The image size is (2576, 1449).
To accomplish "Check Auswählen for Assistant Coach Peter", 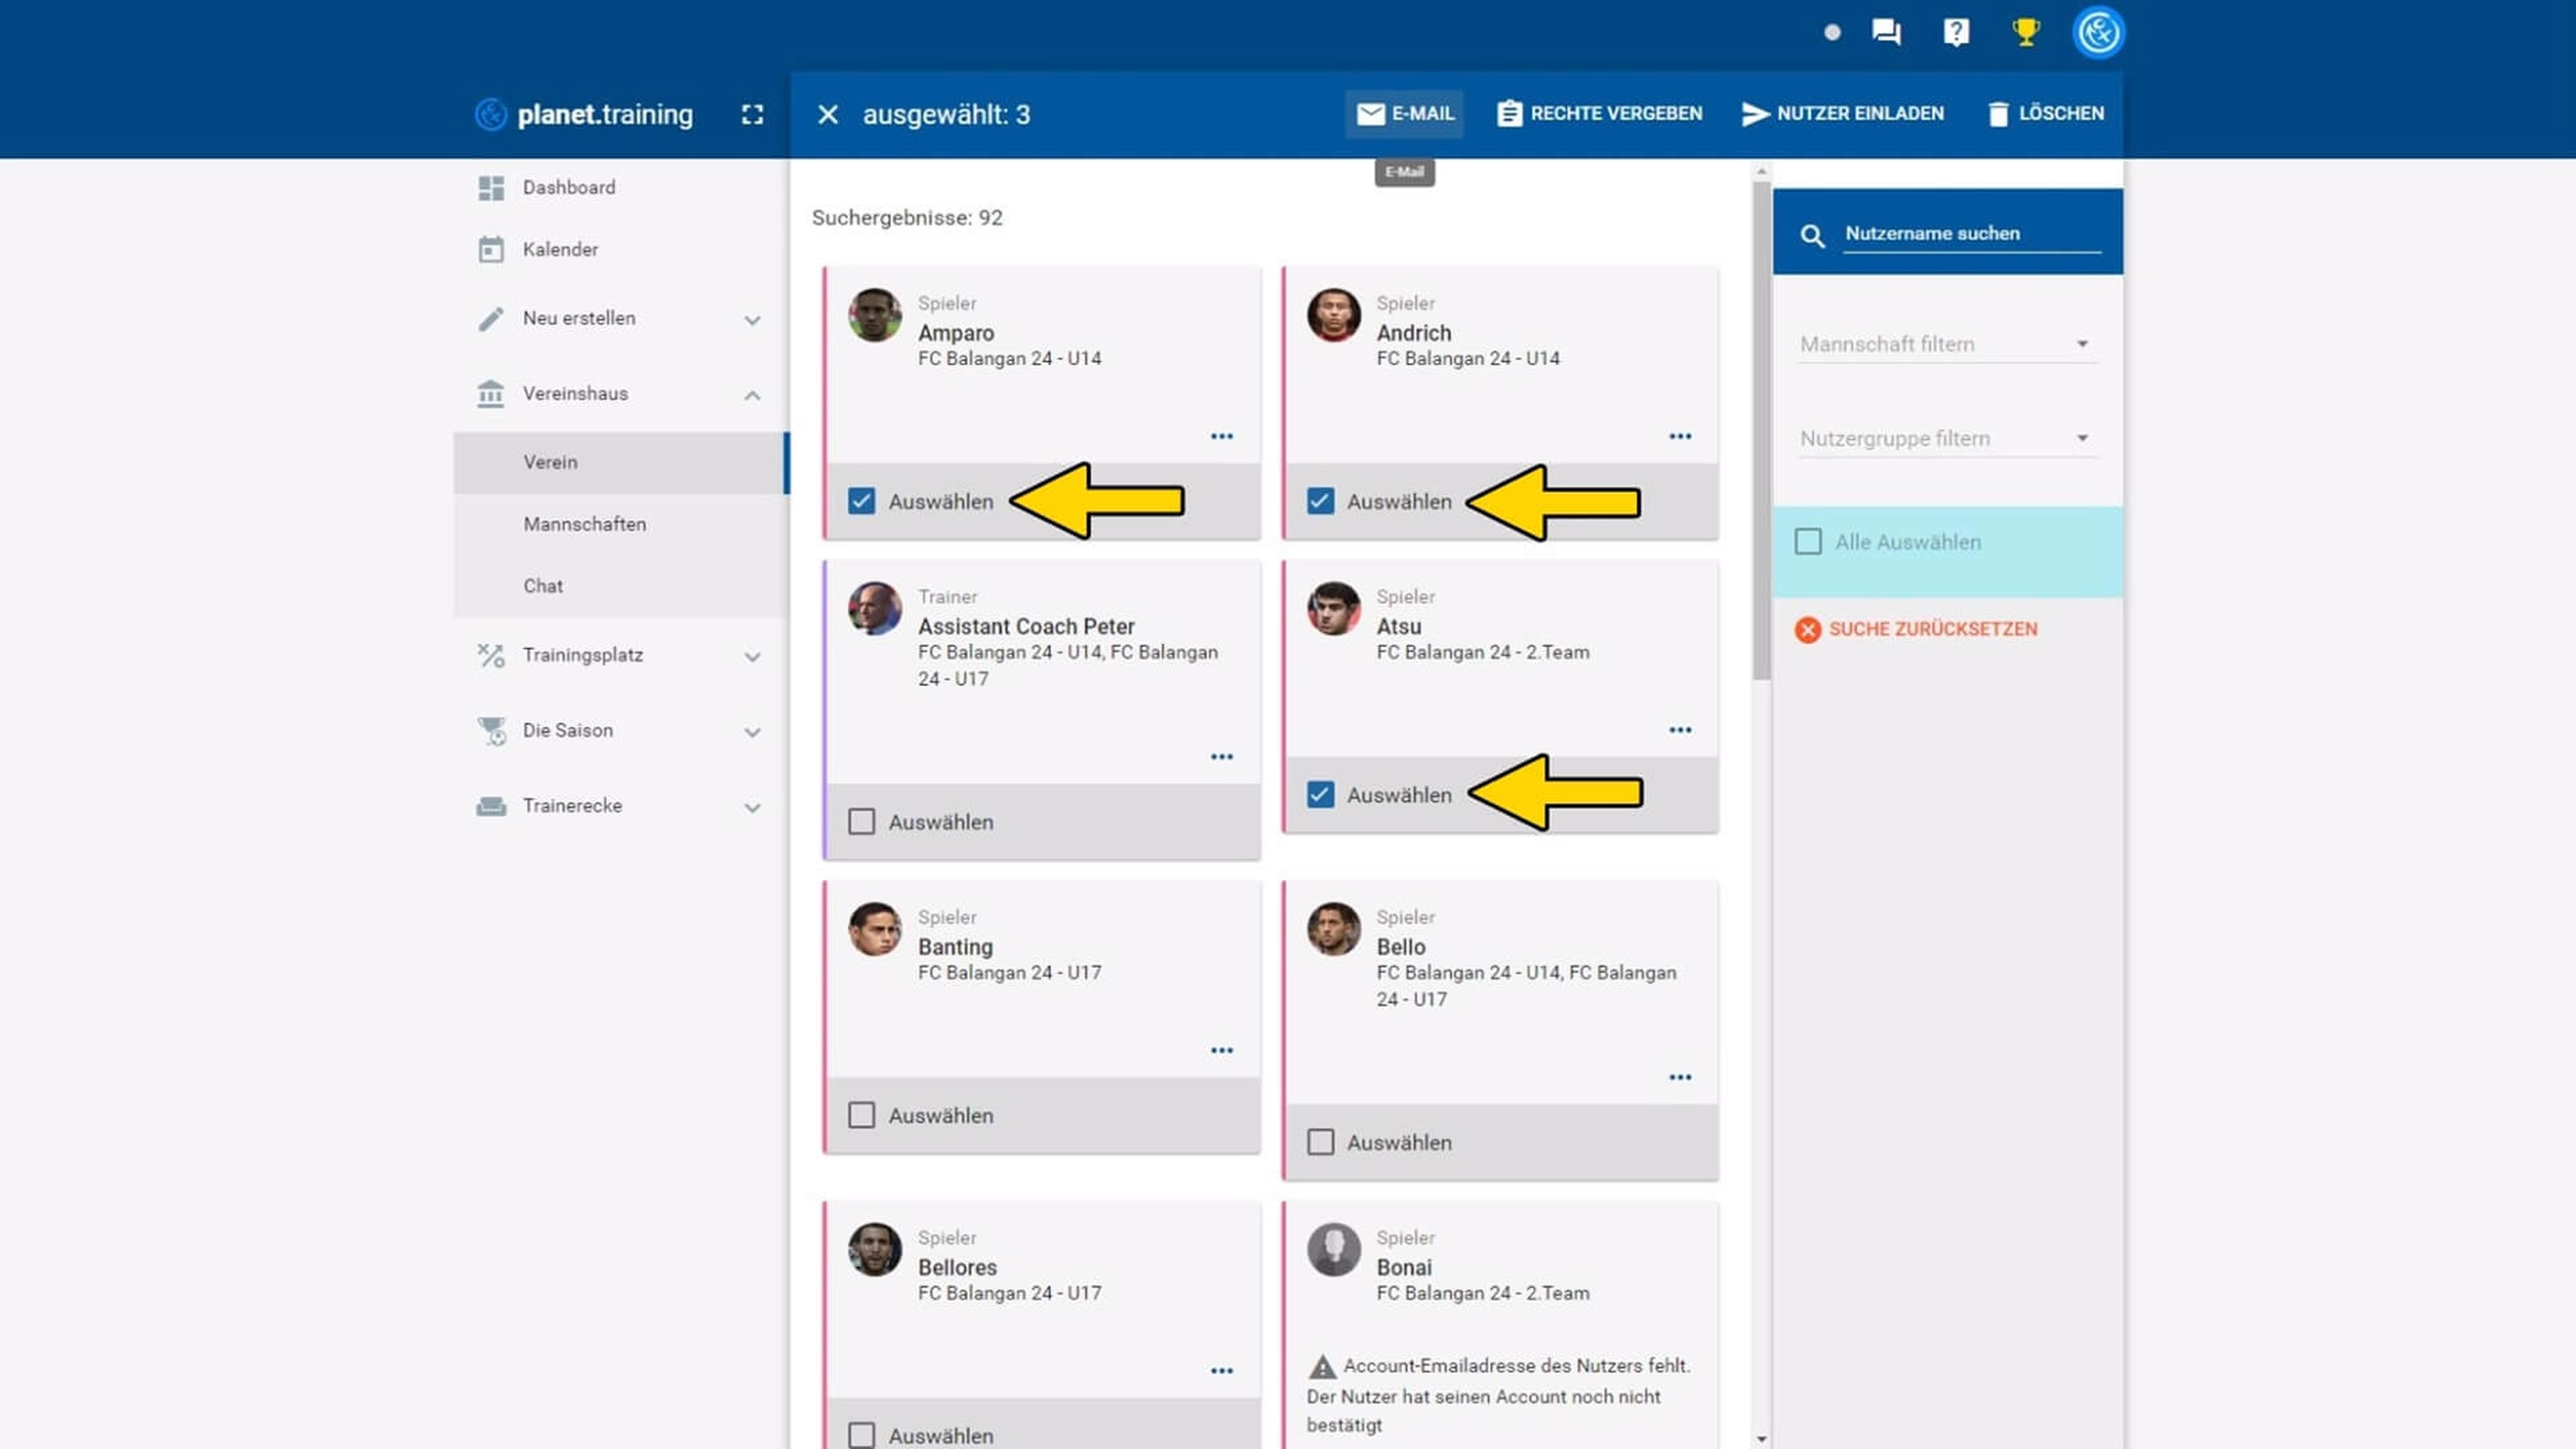I will click(x=861, y=822).
